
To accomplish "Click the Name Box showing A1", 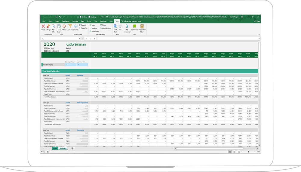I will pyautogui.click(x=60, y=38).
